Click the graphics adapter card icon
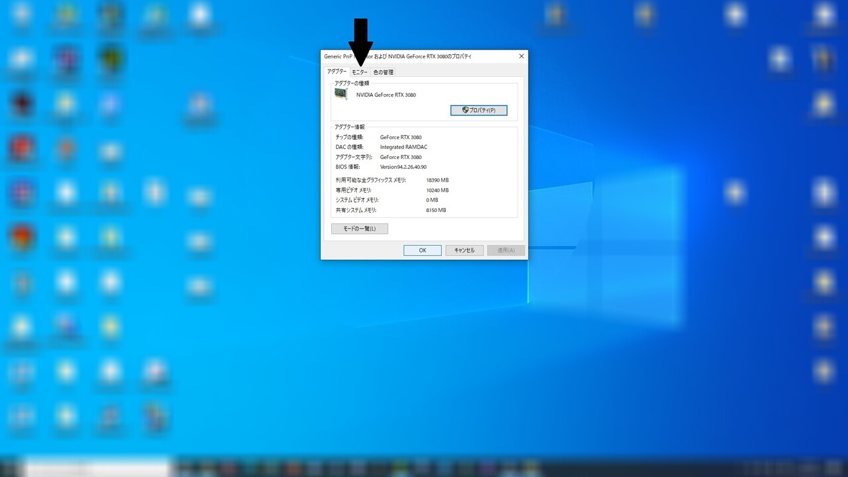Image resolution: width=848 pixels, height=477 pixels. pyautogui.click(x=341, y=95)
